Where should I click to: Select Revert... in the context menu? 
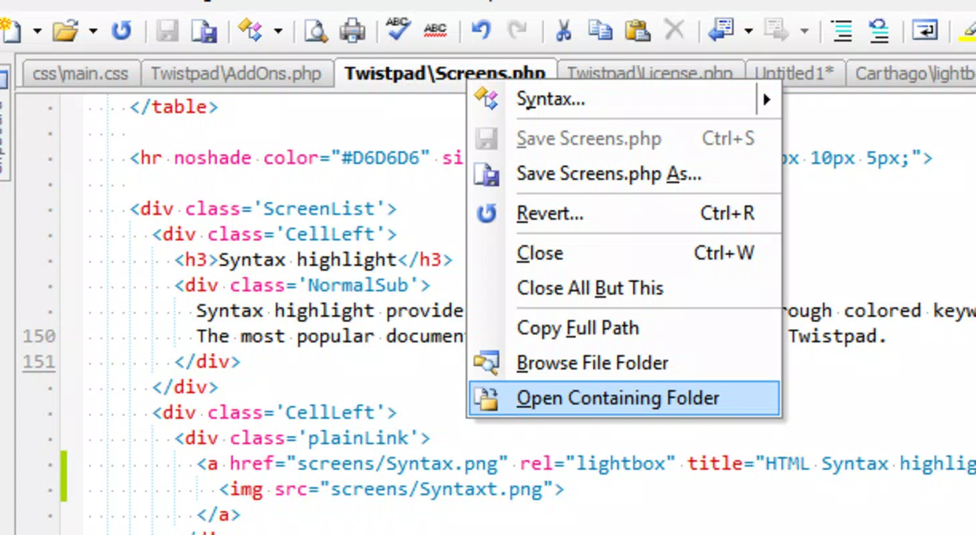pyautogui.click(x=624, y=213)
